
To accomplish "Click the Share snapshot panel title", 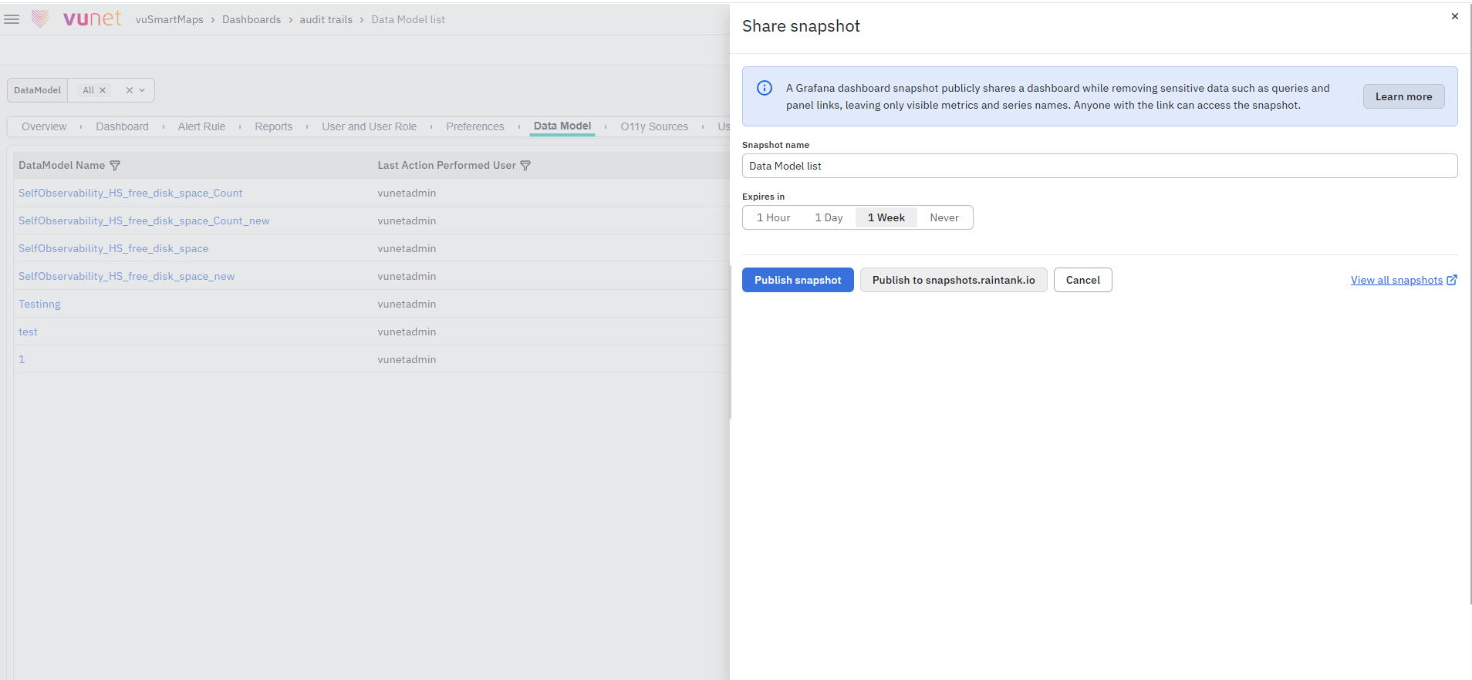I will pos(801,26).
